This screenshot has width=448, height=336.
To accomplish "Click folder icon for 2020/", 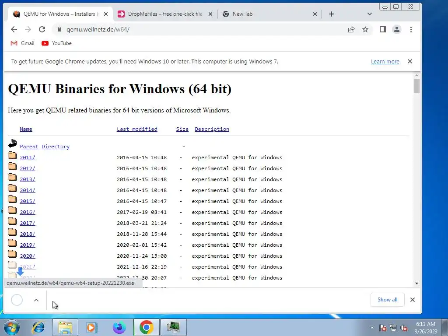I will 12,254.
